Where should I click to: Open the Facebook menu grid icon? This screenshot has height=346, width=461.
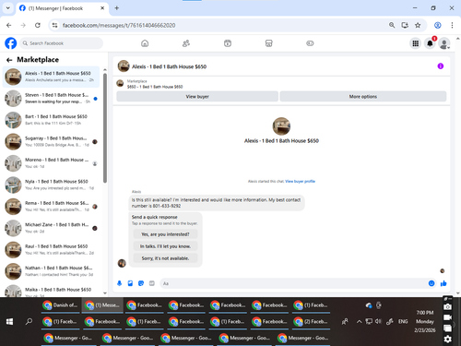pyautogui.click(x=416, y=43)
